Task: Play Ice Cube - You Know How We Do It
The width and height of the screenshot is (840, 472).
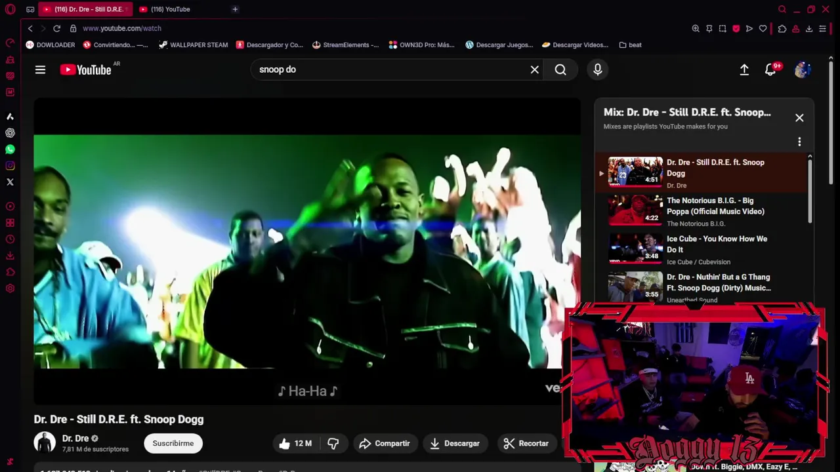Action: pyautogui.click(x=702, y=249)
